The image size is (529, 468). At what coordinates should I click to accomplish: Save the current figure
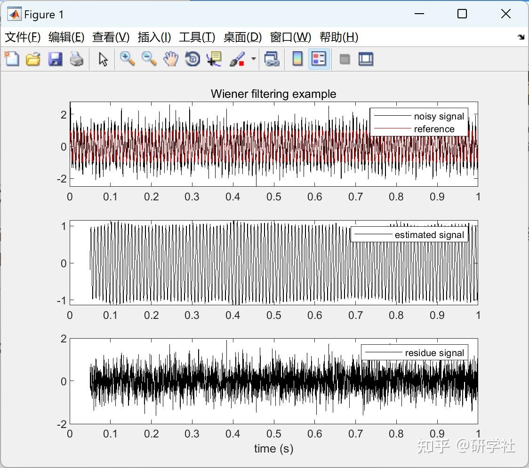[55, 59]
